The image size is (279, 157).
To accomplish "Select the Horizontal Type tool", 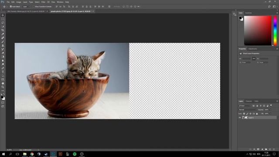I will pyautogui.click(x=3, y=72).
